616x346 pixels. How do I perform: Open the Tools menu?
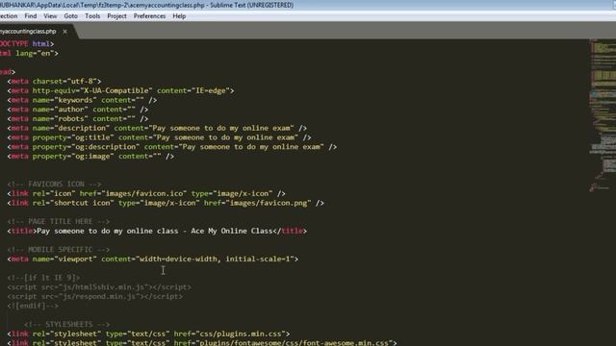tap(92, 16)
